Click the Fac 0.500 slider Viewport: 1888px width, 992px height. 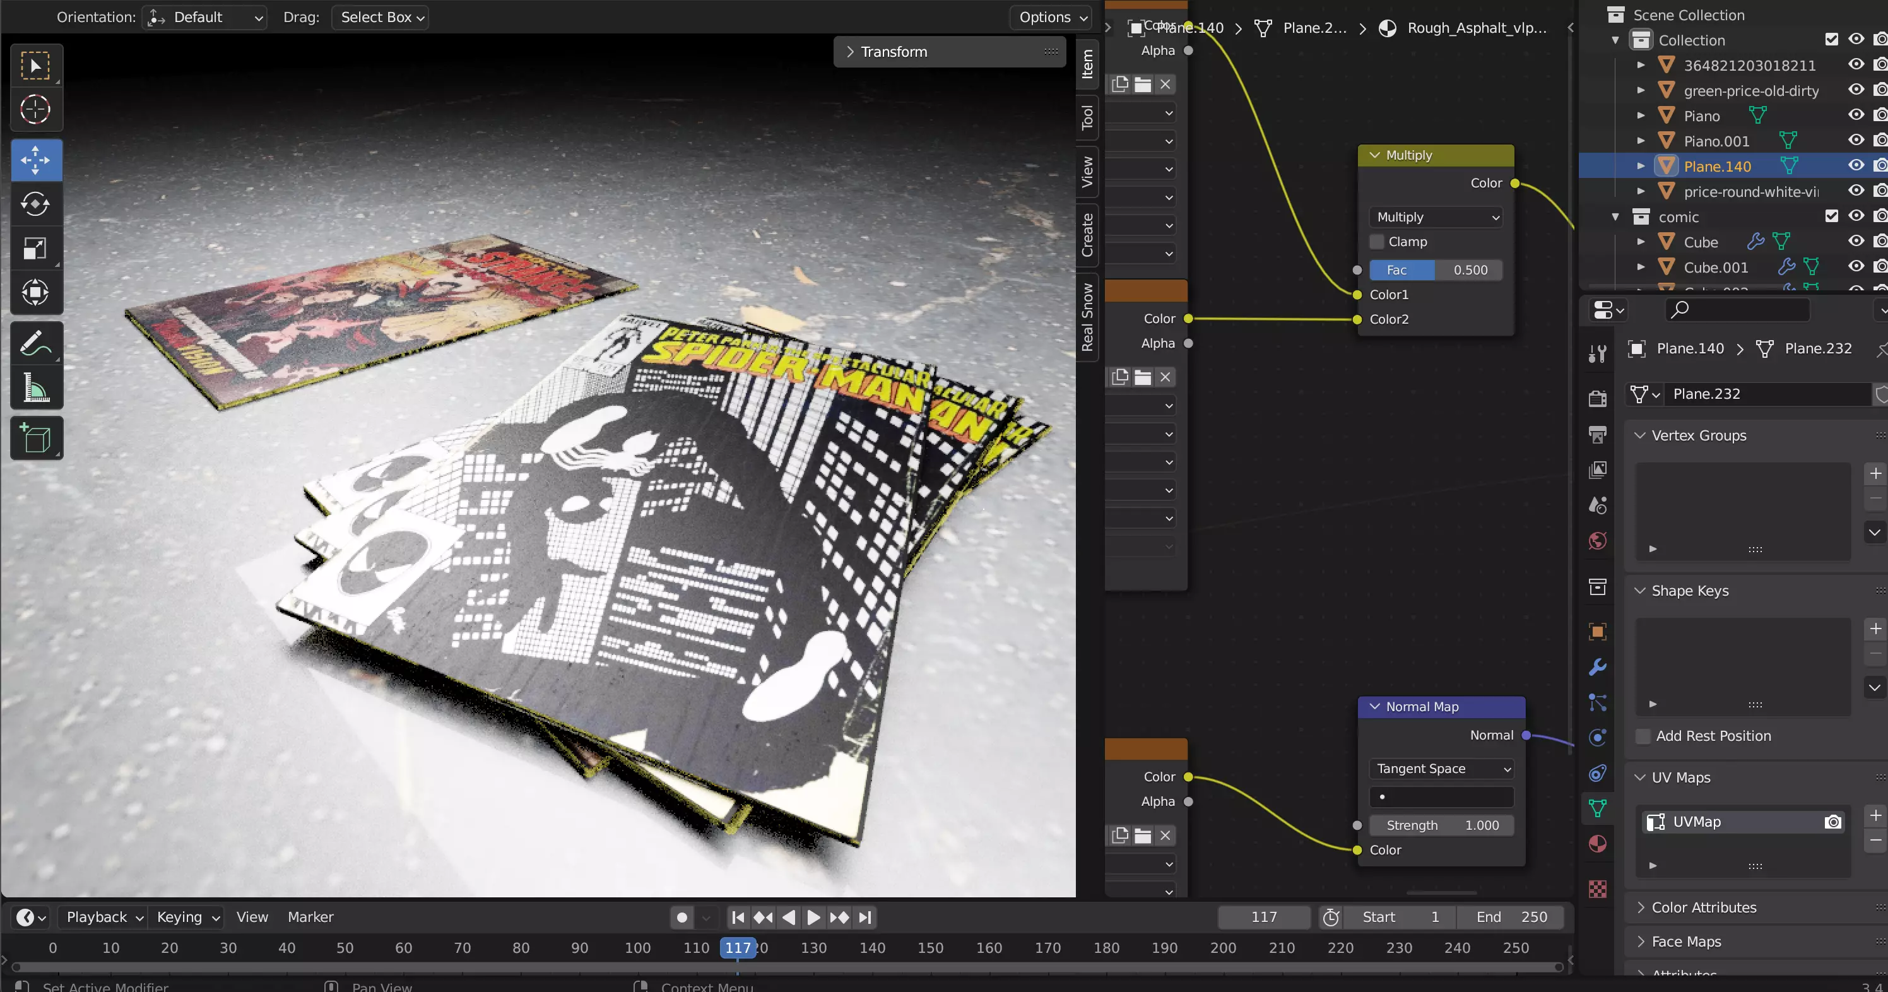coord(1436,270)
